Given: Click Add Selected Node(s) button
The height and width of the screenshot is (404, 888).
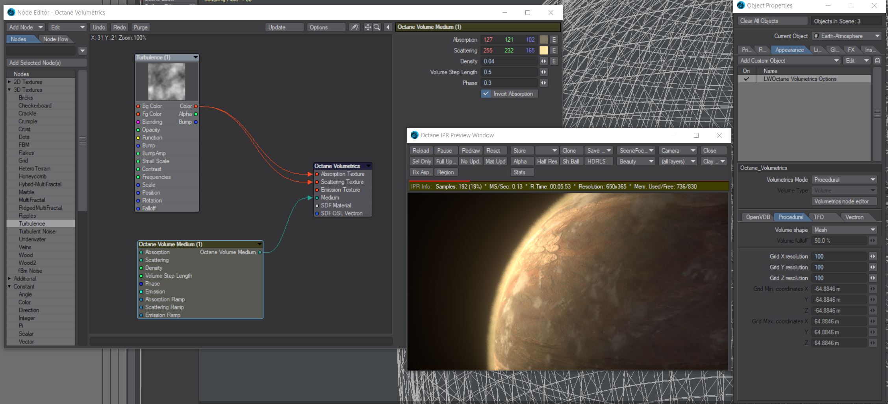Looking at the screenshot, I should (46, 63).
